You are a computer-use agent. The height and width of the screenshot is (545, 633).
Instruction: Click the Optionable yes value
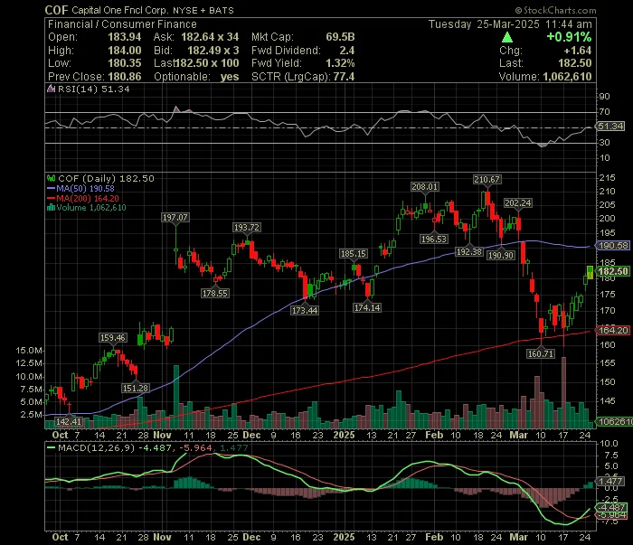pos(230,77)
